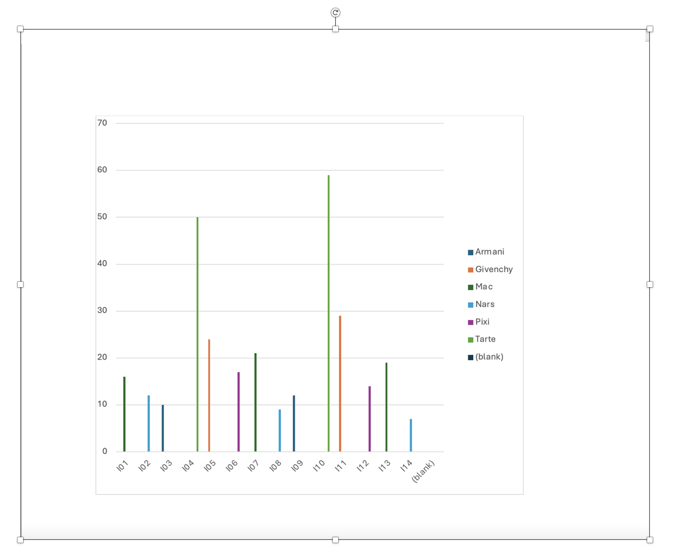This screenshot has width=673, height=547.
Task: Select the dark green Mac bar above I07
Action: click(255, 402)
